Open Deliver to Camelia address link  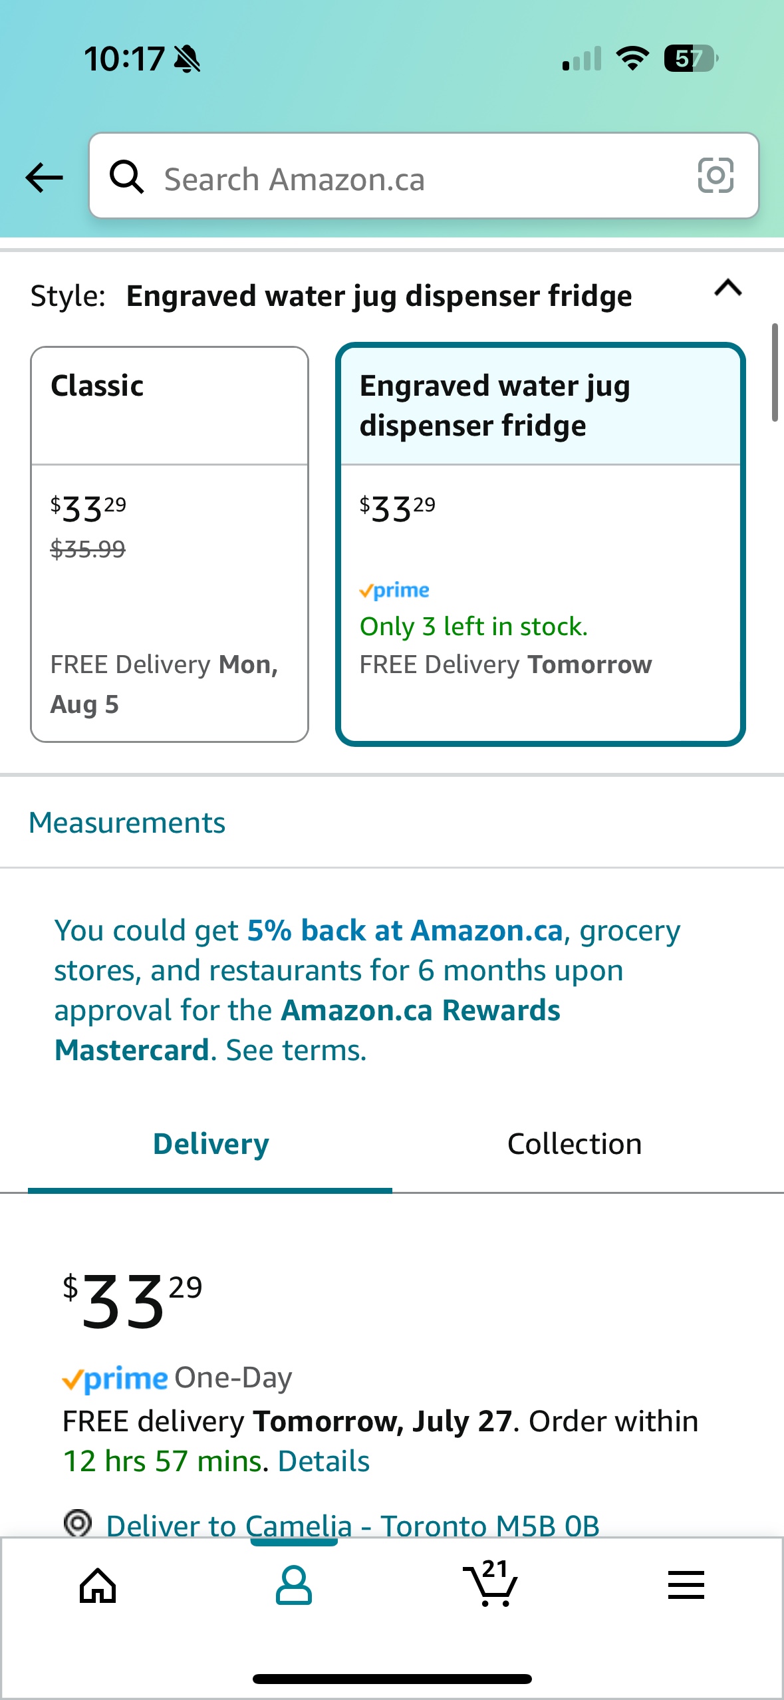click(x=352, y=1525)
